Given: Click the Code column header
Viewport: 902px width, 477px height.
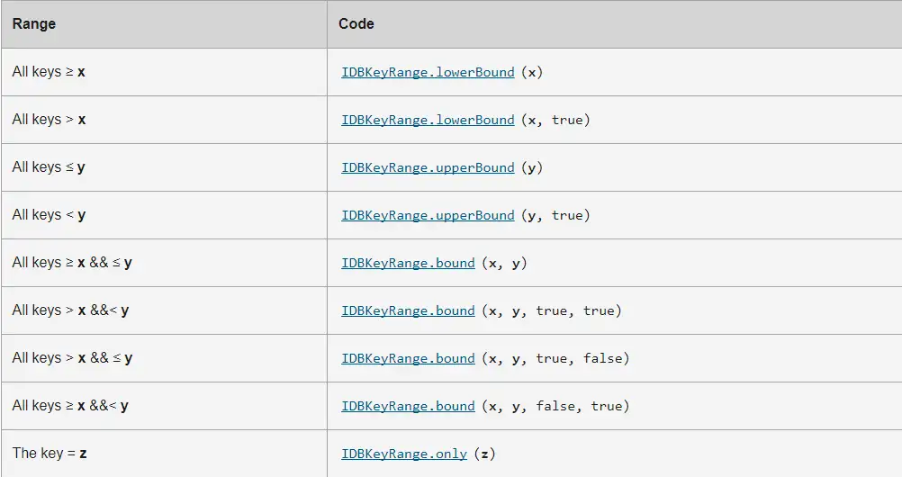Looking at the screenshot, I should [614, 24].
